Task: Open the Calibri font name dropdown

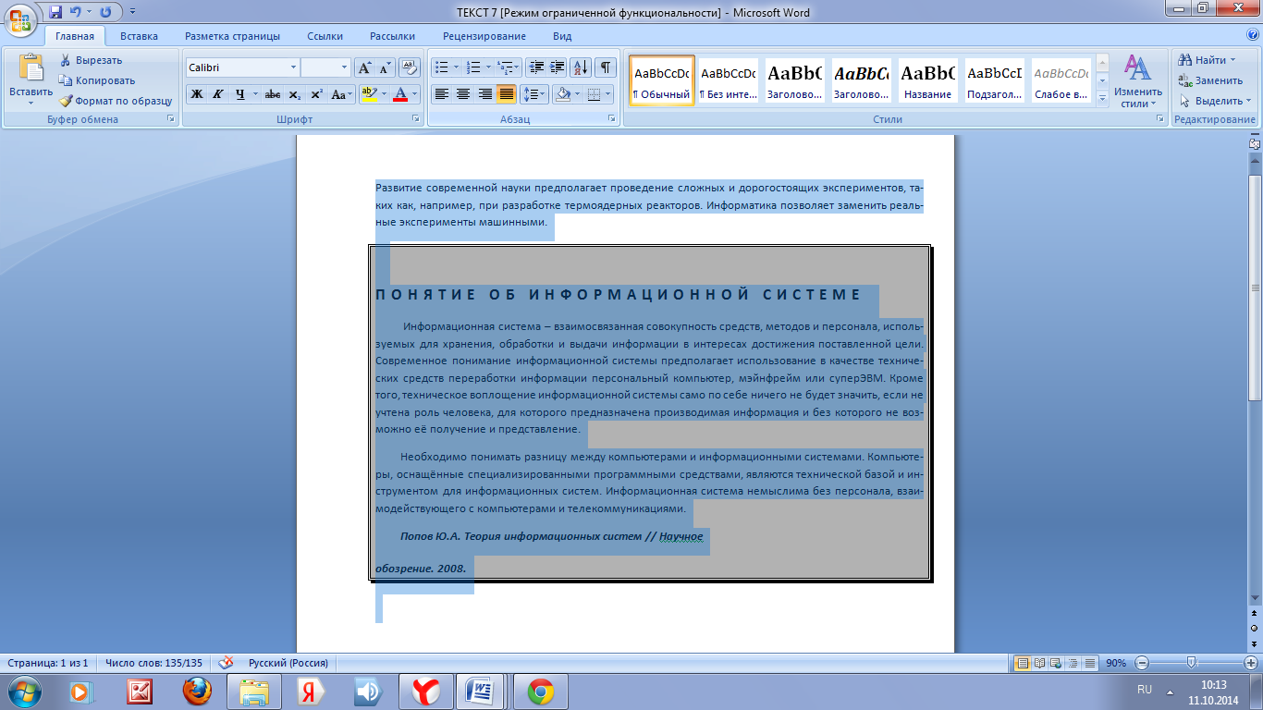Action: click(293, 67)
